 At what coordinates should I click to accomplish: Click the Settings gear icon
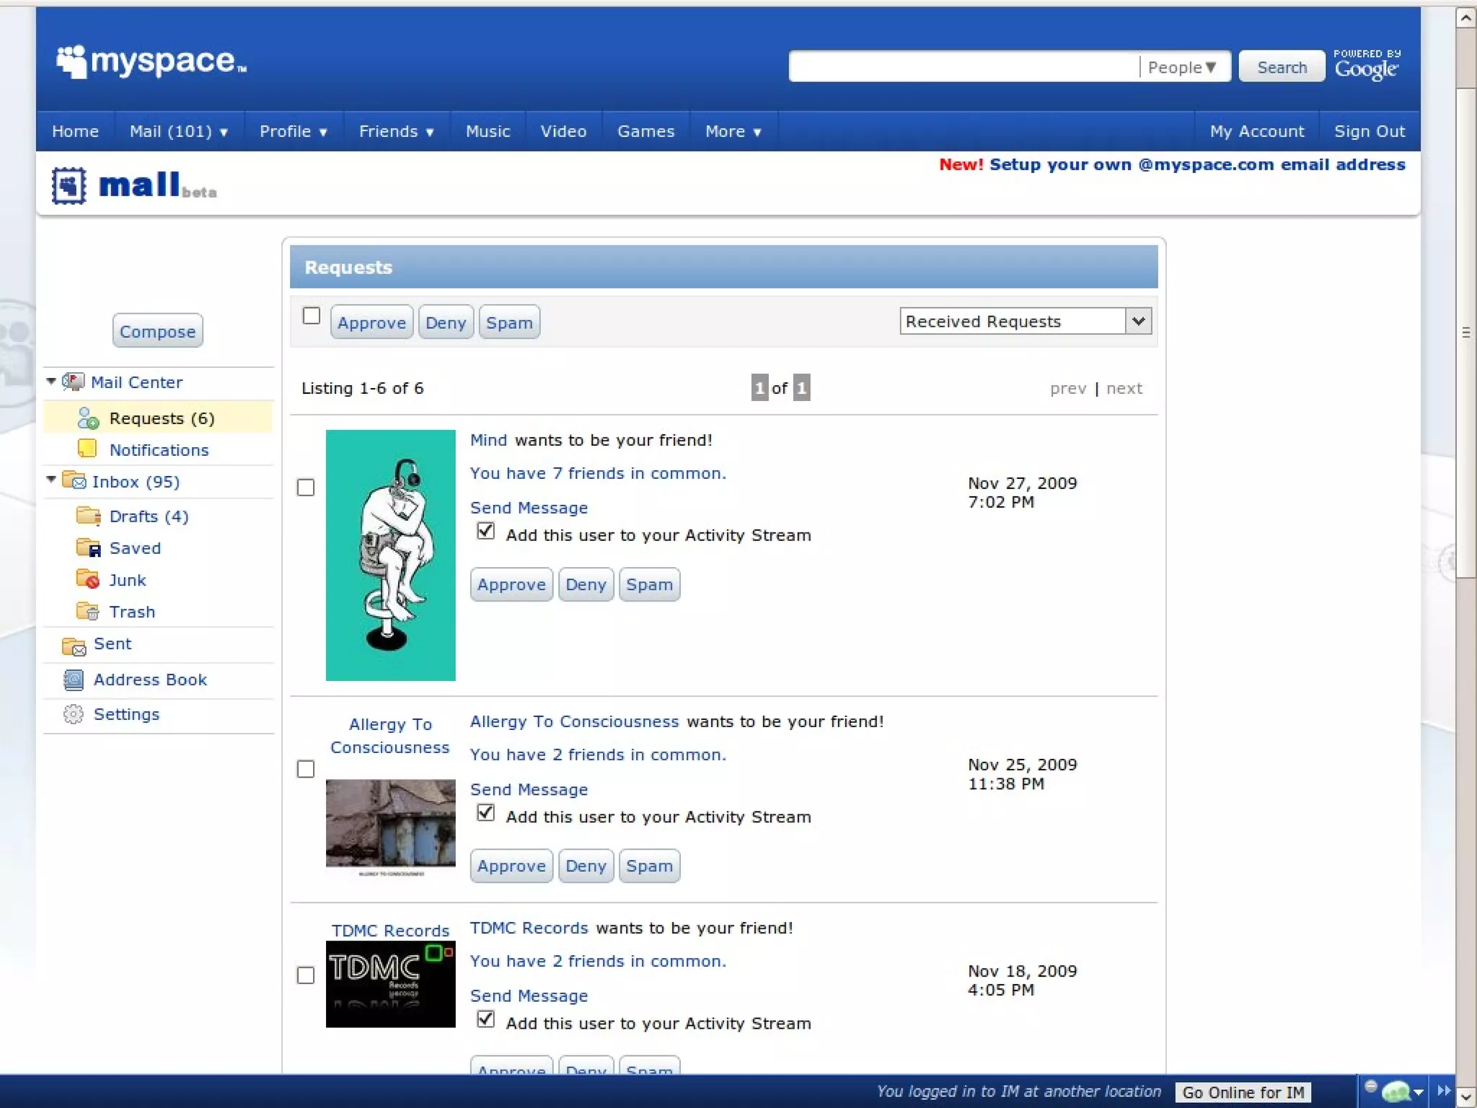click(73, 714)
